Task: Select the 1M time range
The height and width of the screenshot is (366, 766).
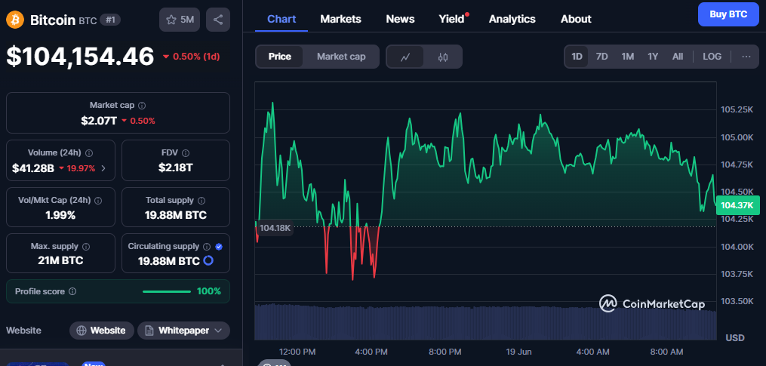Action: point(628,57)
